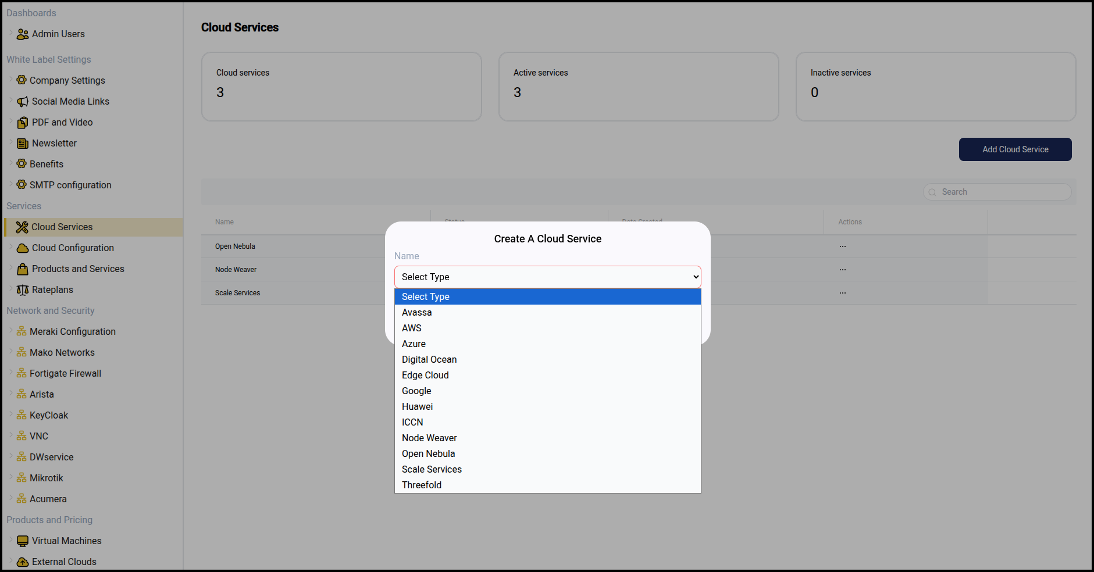Click the Arista network icon
This screenshot has width=1094, height=572.
(22, 394)
